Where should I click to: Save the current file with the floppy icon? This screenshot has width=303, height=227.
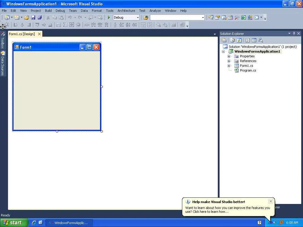pyautogui.click(x=33, y=17)
